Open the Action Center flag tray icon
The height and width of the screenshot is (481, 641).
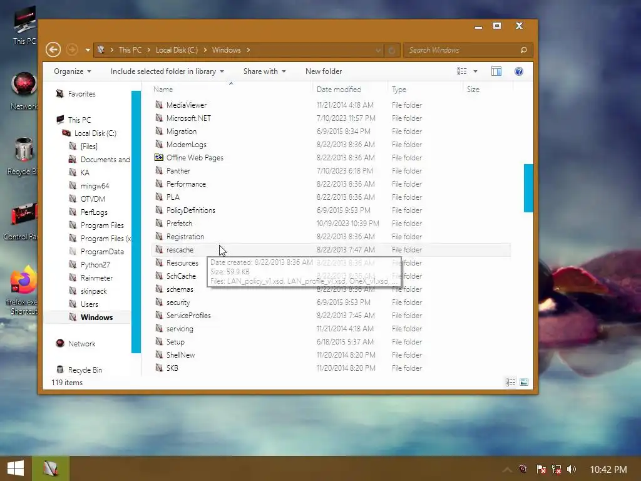[541, 469]
